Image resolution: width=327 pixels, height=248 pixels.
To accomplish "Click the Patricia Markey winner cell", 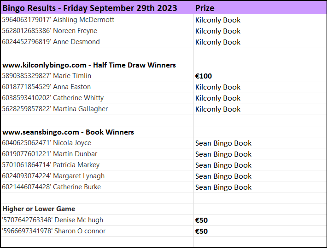I will tap(97, 165).
